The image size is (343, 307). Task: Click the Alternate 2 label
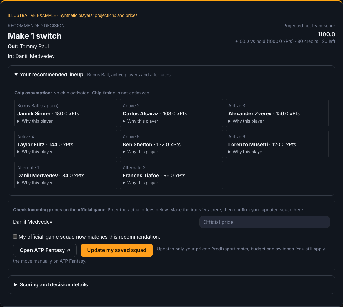click(x=134, y=168)
